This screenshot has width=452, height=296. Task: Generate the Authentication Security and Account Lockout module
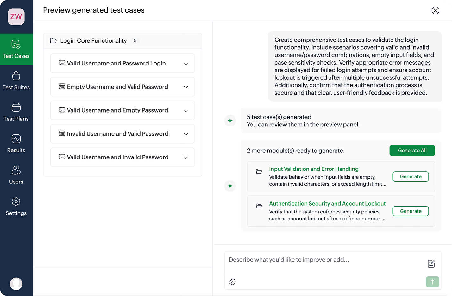pos(411,211)
